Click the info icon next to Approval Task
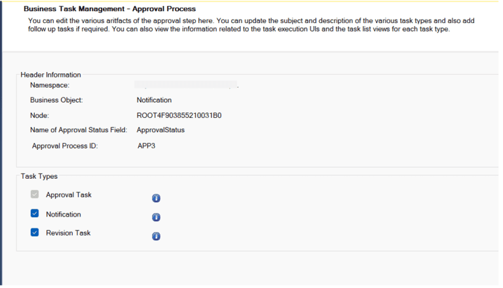The image size is (503, 288). click(156, 198)
